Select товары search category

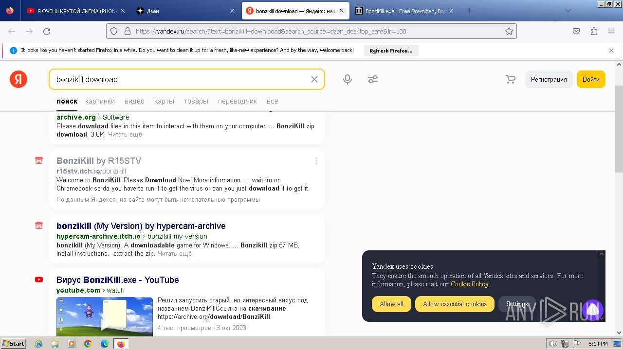tap(196, 101)
